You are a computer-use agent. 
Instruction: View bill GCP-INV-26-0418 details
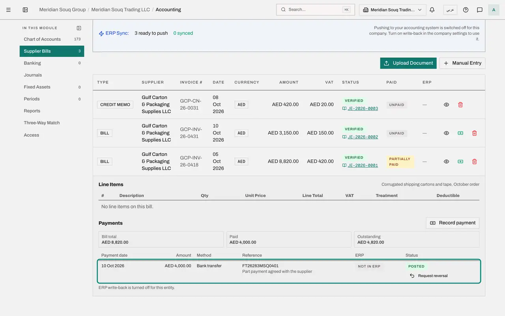[446, 162]
